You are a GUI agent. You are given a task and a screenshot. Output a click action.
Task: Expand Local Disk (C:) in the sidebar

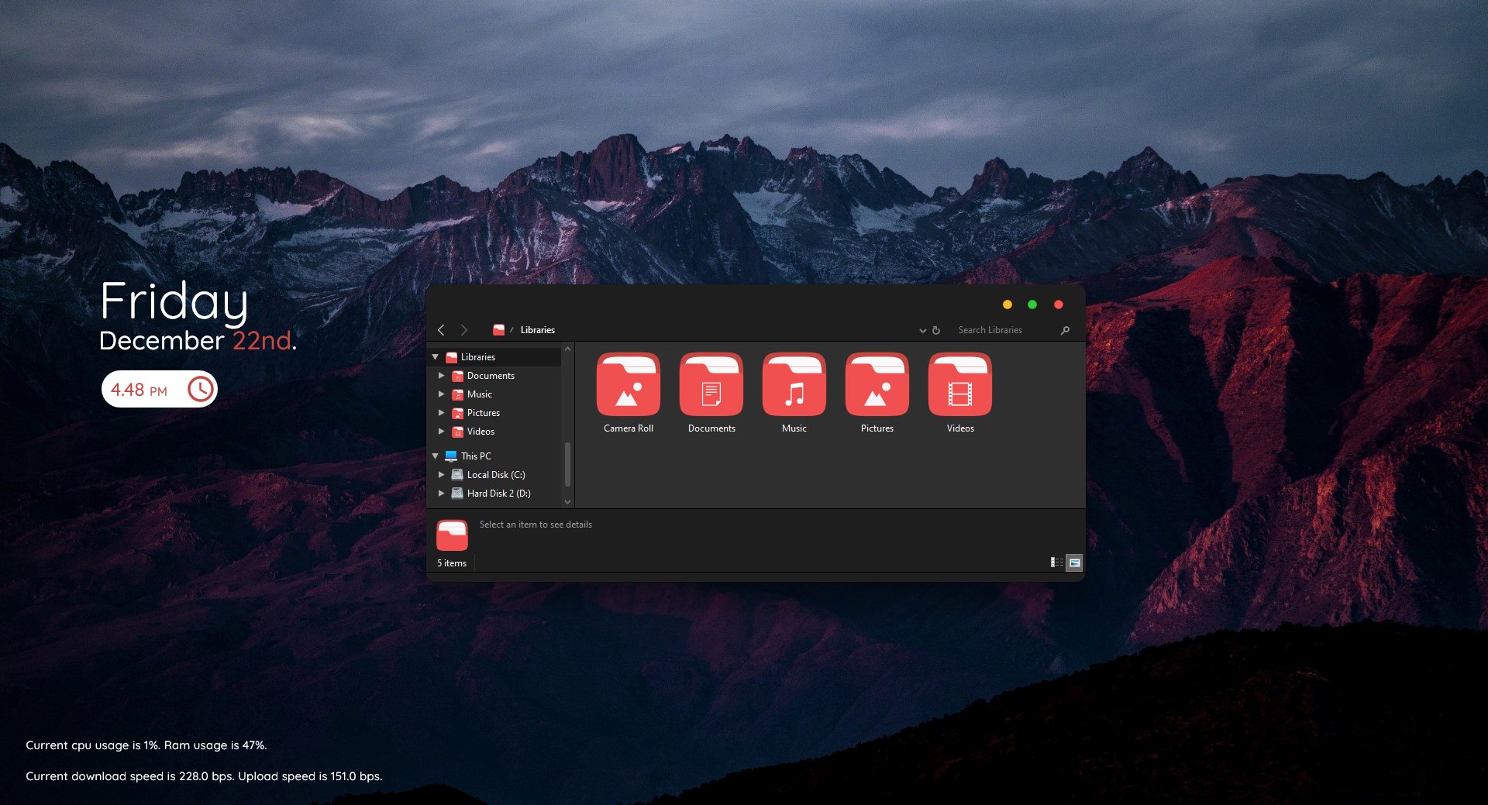pos(443,474)
